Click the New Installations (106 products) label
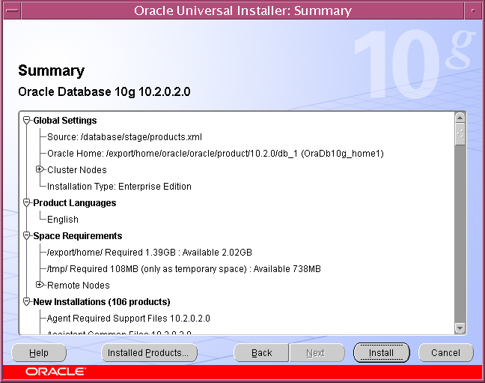 coord(102,302)
